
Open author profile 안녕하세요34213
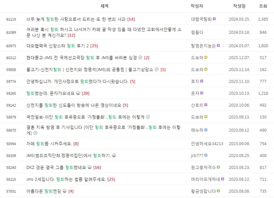click(207, 144)
